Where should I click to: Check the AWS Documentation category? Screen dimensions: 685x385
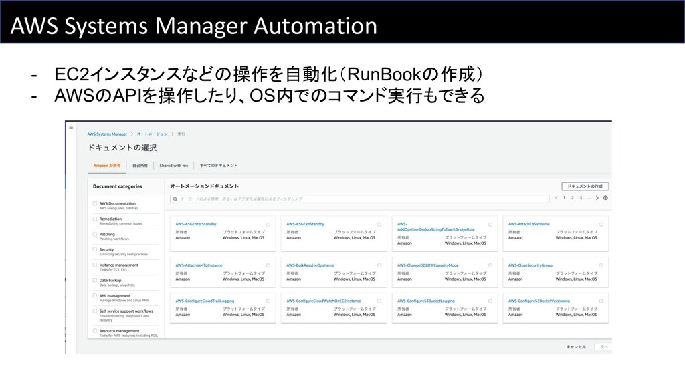(x=95, y=203)
